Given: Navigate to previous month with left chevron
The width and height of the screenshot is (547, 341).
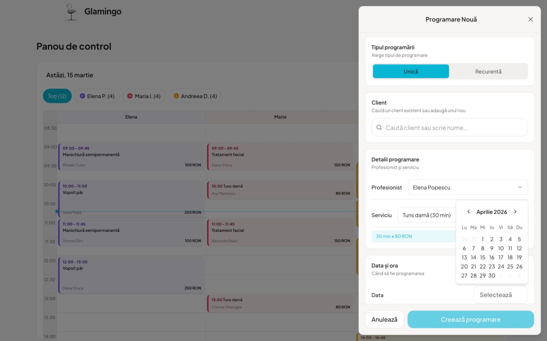Looking at the screenshot, I should [x=468, y=211].
